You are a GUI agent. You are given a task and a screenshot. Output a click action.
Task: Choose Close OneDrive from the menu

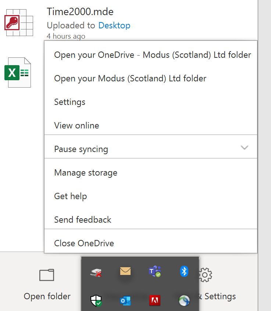pos(151,243)
